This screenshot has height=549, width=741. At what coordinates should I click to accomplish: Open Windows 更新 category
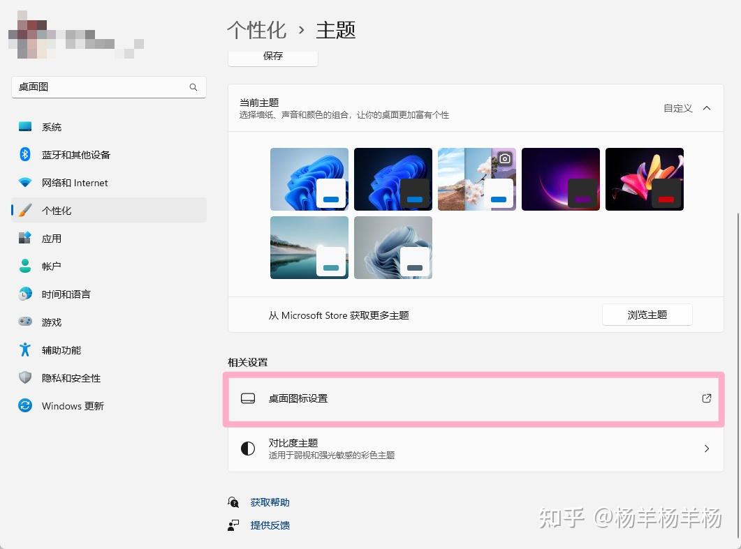pyautogui.click(x=109, y=405)
